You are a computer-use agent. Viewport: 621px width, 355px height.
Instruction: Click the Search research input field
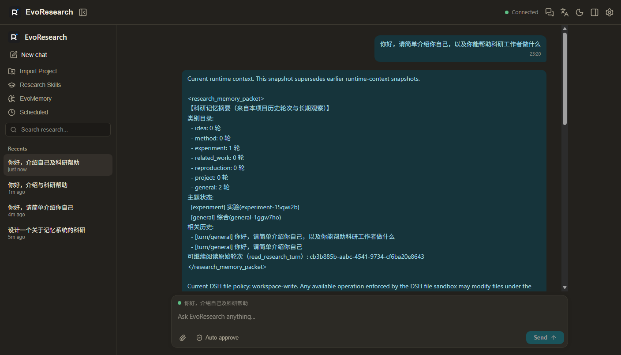(x=58, y=129)
